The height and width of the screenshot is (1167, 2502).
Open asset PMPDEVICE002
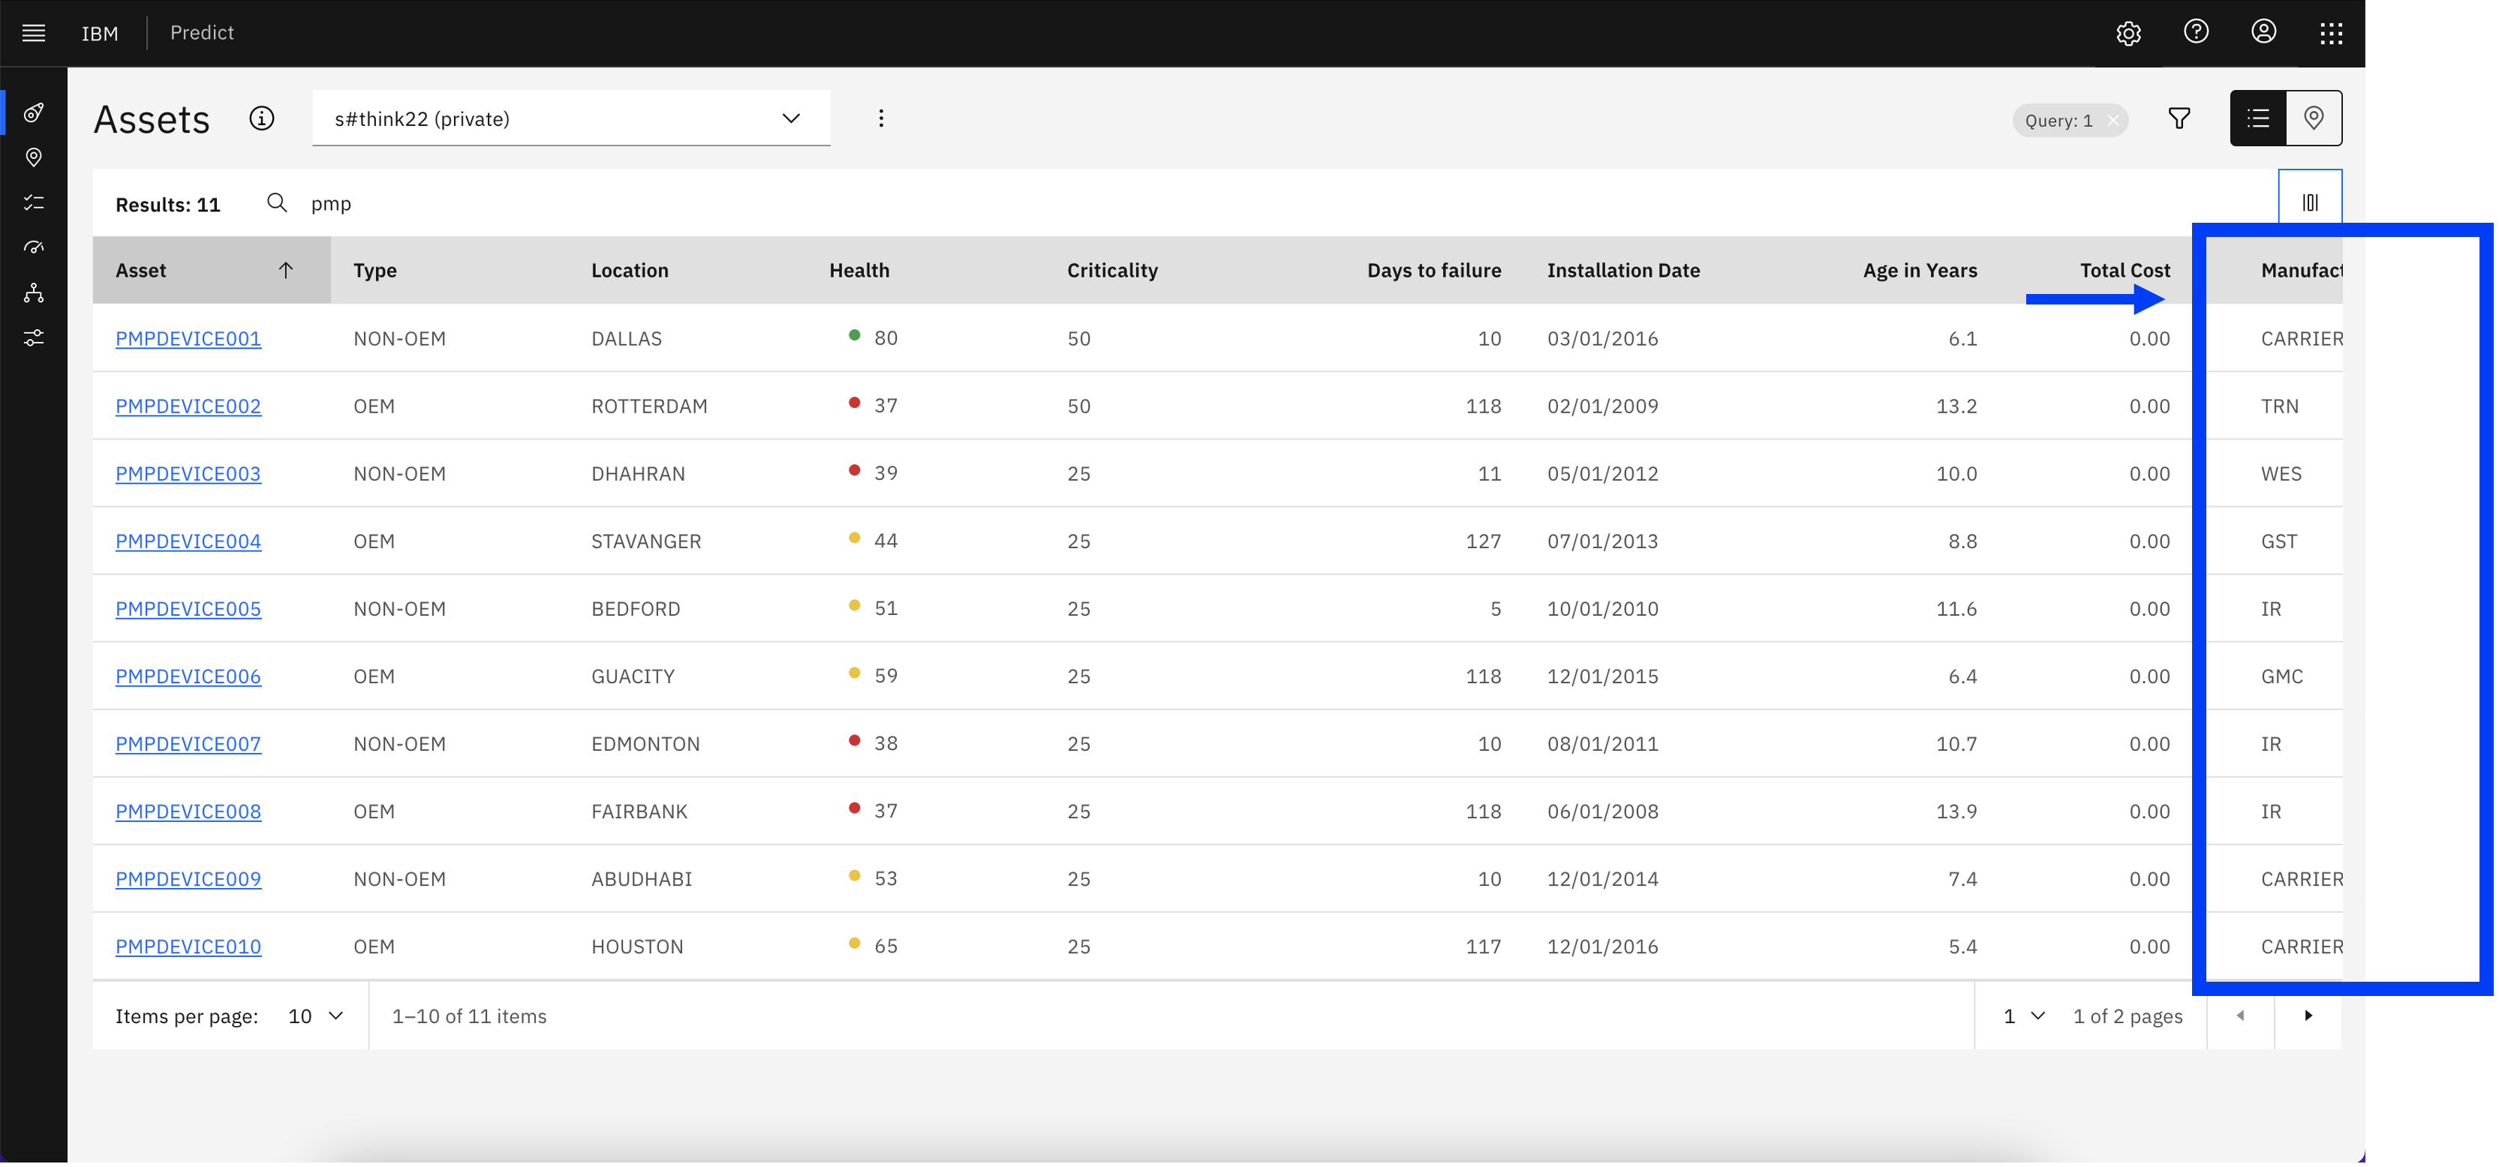point(188,406)
